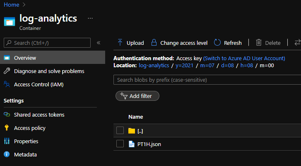The height and width of the screenshot is (166, 301).
Task: Click the PT1H.json file icon
Action: [x=132, y=144]
